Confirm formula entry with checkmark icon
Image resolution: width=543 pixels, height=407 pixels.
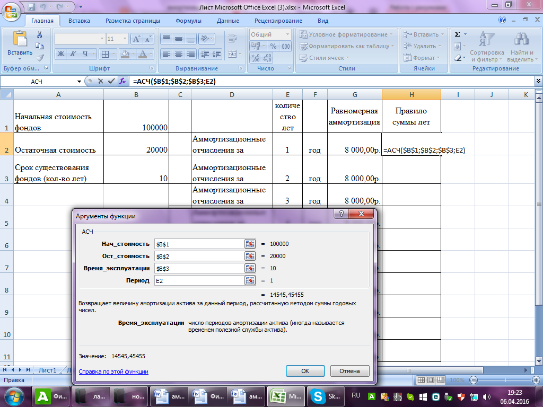pos(111,81)
